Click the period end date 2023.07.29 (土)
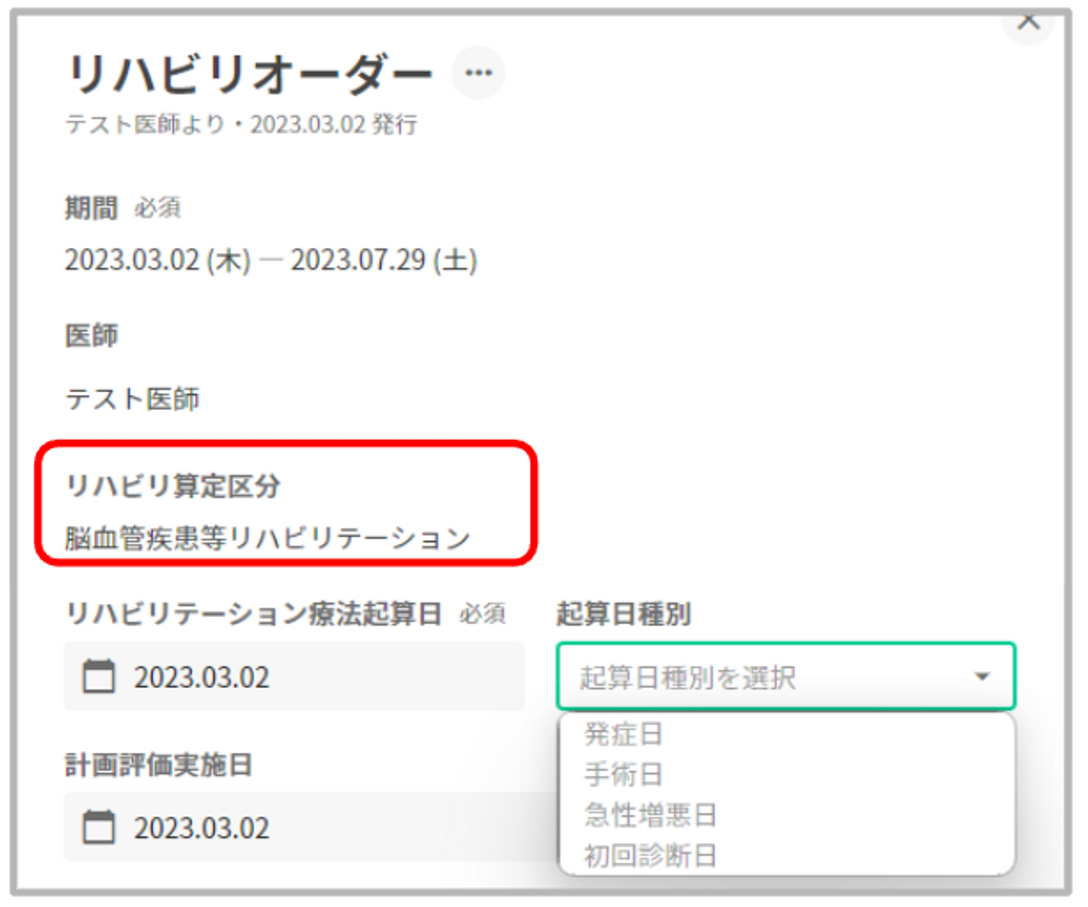This screenshot has height=907, width=1088. 384,260
